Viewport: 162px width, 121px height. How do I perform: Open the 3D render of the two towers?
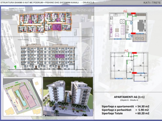(68, 96)
